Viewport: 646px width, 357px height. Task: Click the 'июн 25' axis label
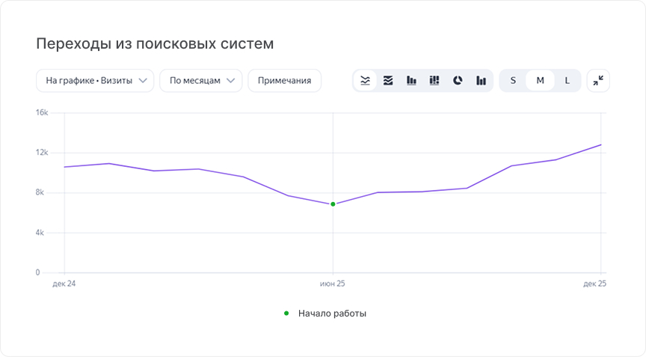(x=333, y=284)
